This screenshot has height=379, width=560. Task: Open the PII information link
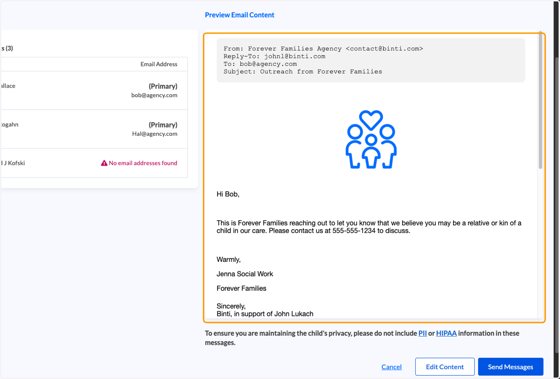click(423, 333)
